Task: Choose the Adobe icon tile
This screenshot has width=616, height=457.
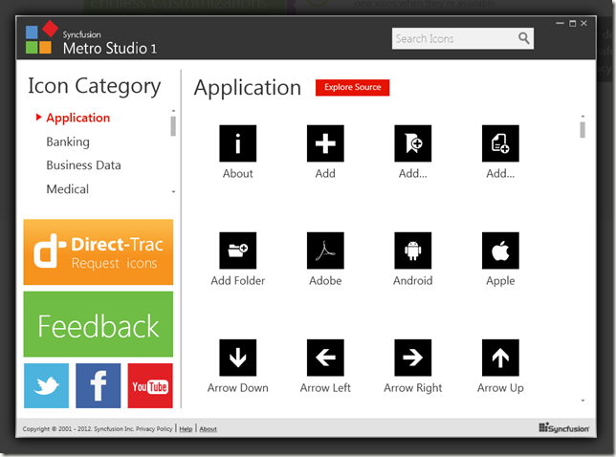Action: (325, 250)
